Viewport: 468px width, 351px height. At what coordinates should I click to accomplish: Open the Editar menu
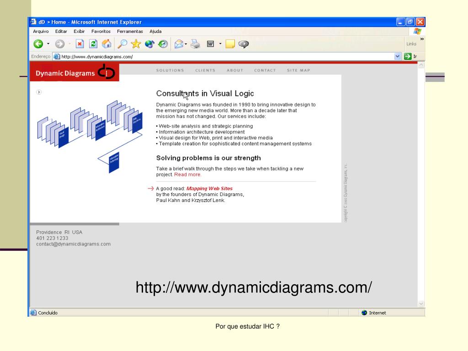pos(61,32)
